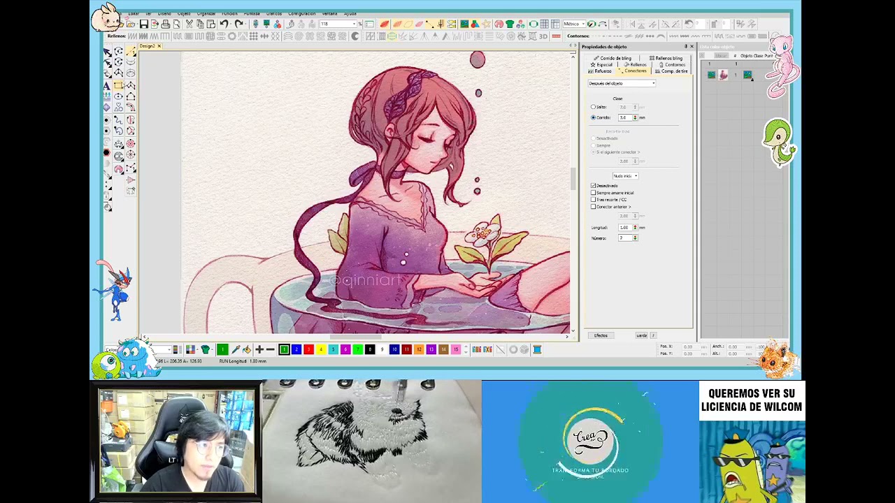Tick the Conector anterior checkbox
This screenshot has width=895, height=503.
594,207
